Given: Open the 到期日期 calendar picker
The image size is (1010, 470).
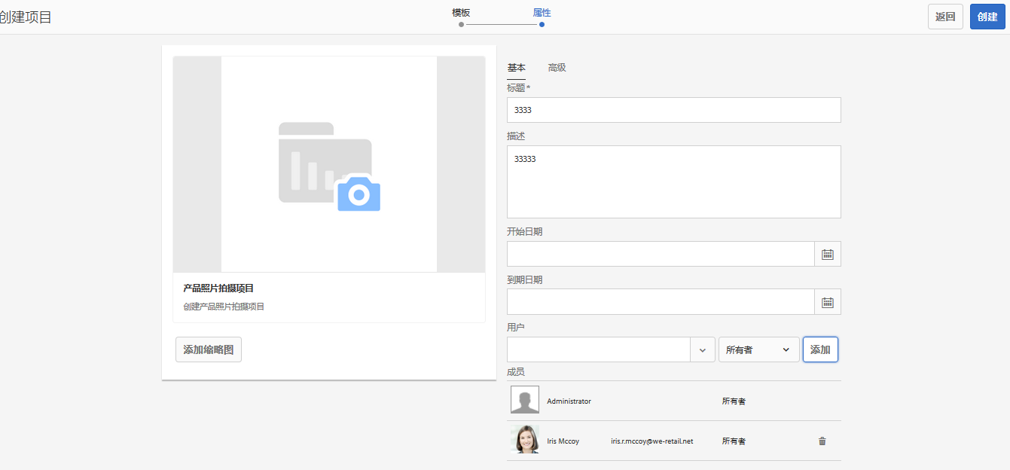Looking at the screenshot, I should coord(828,302).
